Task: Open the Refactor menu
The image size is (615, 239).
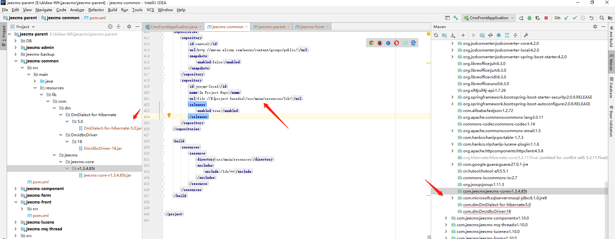Action: [96, 10]
